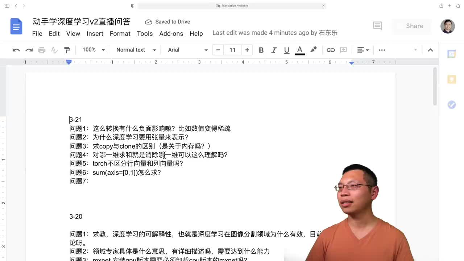Screen dimensions: 464x261
Task: Open the Calendar side panel icon
Action: point(451,54)
